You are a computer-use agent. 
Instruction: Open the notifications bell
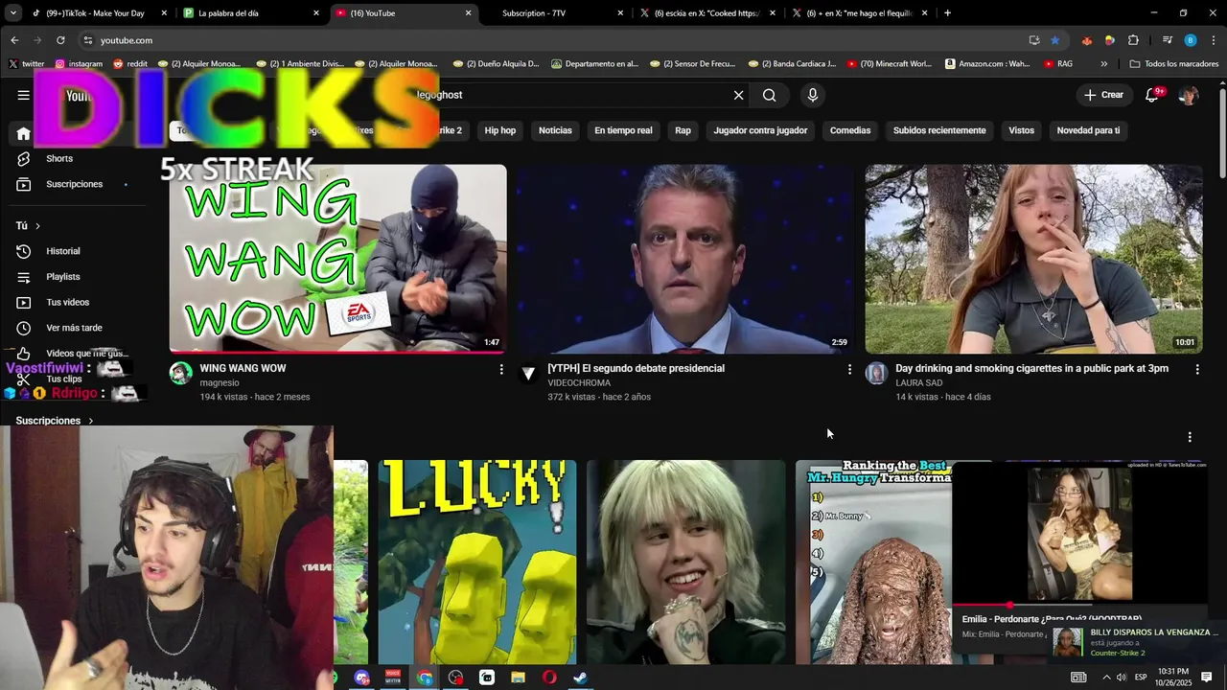tap(1153, 95)
